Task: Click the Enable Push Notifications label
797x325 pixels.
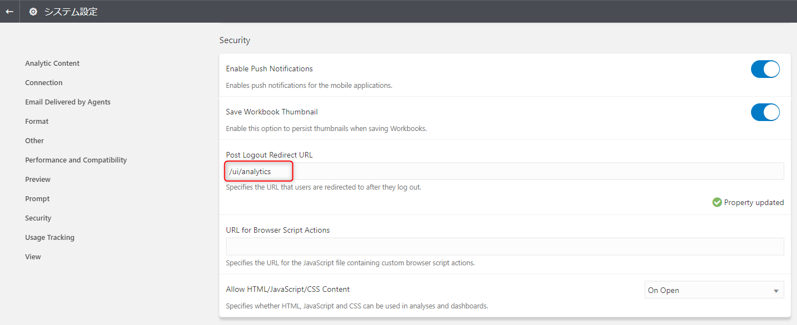Action: tap(269, 69)
